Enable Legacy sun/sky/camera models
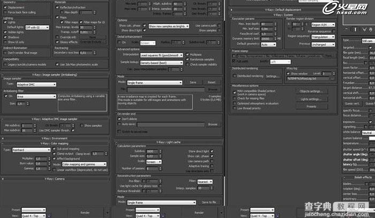 (x=5, y=65)
